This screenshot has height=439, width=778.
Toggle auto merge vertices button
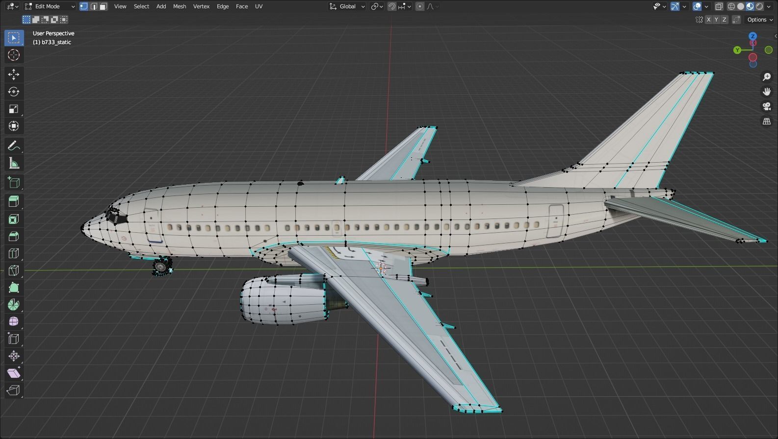(x=736, y=20)
